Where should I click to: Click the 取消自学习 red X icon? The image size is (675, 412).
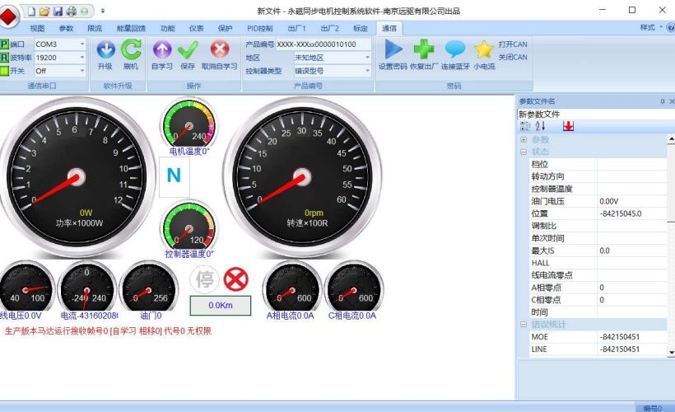point(220,49)
